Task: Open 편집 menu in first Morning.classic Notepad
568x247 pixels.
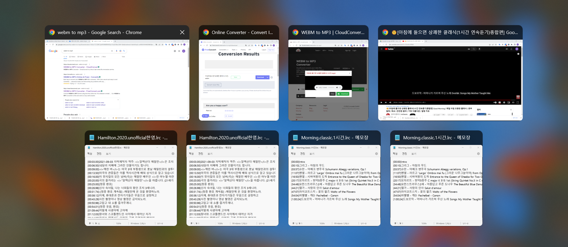Action: coord(303,154)
